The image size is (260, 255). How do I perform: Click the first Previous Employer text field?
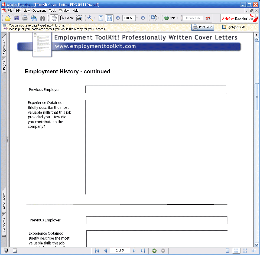tap(156, 90)
